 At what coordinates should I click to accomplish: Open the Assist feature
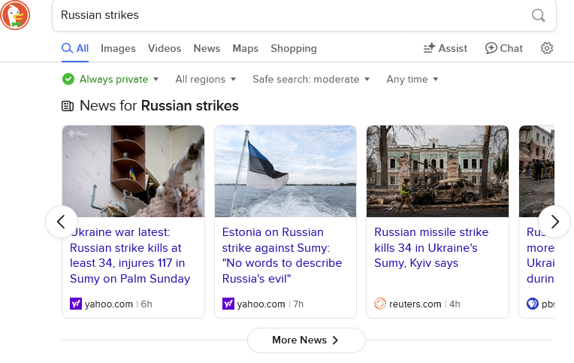445,48
